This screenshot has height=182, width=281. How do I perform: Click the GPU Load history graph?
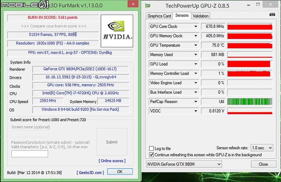coord(250,64)
